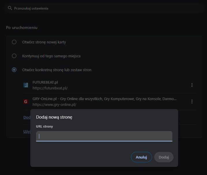The width and height of the screenshot is (207, 175).
Task: Select the 'Kontynuuj od tego samego miejsca' radio button
Action: click(x=14, y=56)
